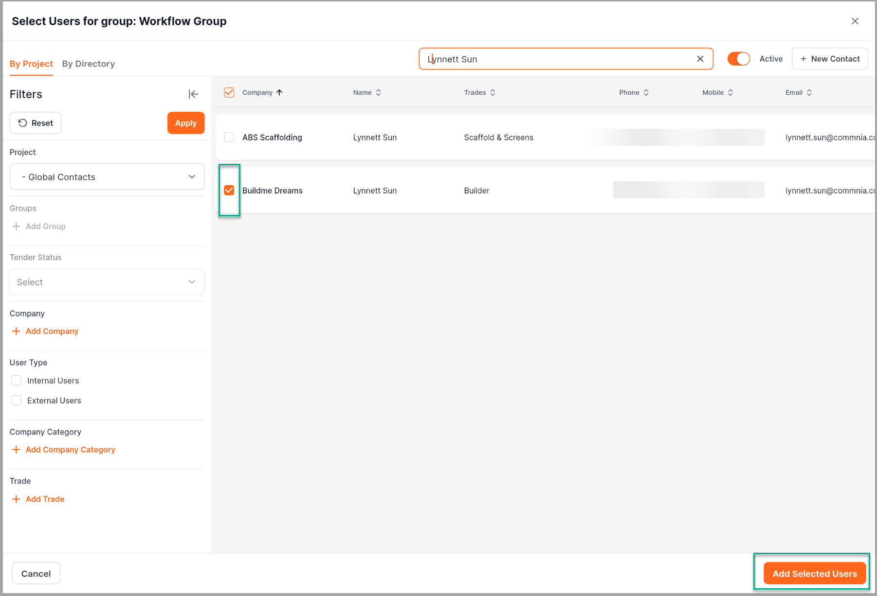Image resolution: width=877 pixels, height=596 pixels.
Task: Collapse the Filters panel arrow icon
Action: point(193,94)
